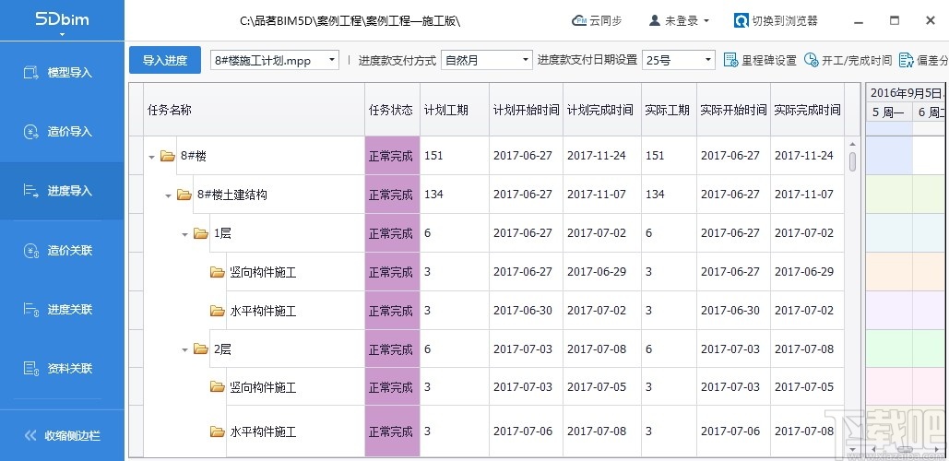Click the 造价关联 sidebar icon
This screenshot has width=949, height=461.
(x=30, y=251)
